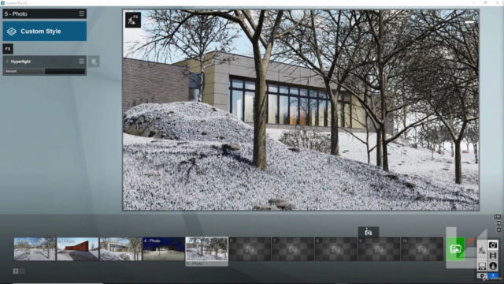Select the 4 - Photo night thumbnail

[x=164, y=249]
